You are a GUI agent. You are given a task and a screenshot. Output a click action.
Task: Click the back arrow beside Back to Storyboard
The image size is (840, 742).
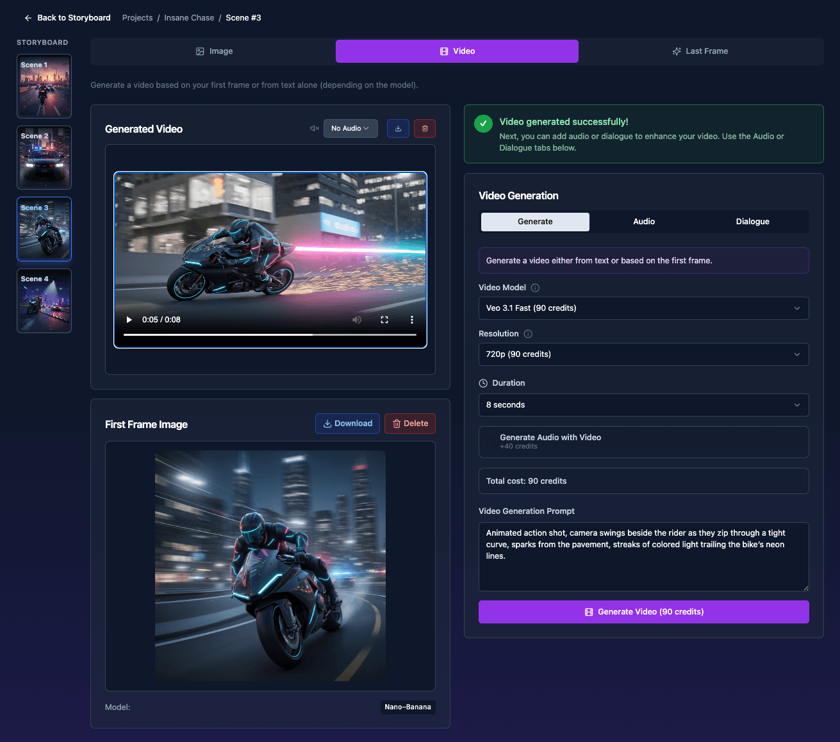[x=28, y=18]
